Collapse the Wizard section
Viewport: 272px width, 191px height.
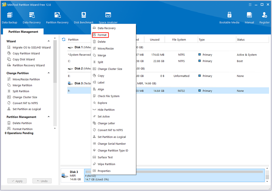[49, 41]
